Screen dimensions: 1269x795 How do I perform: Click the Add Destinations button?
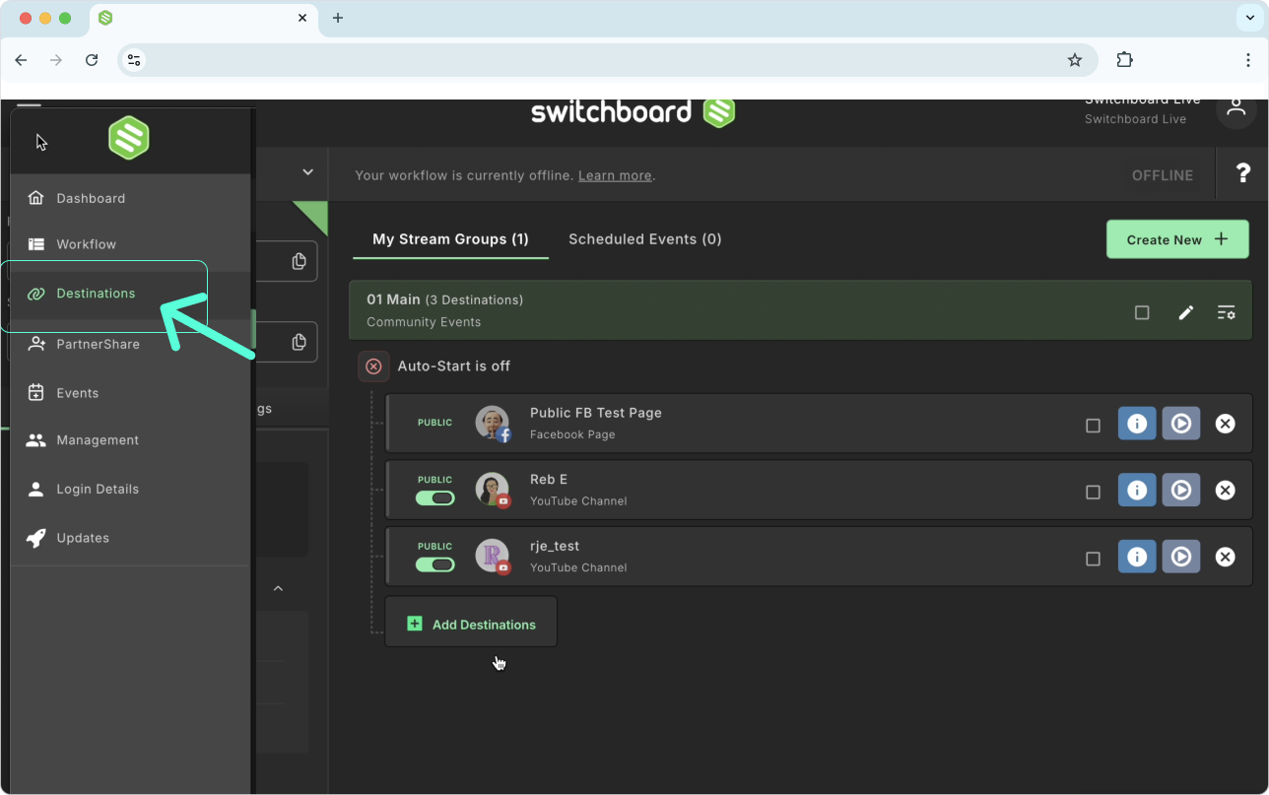click(471, 624)
